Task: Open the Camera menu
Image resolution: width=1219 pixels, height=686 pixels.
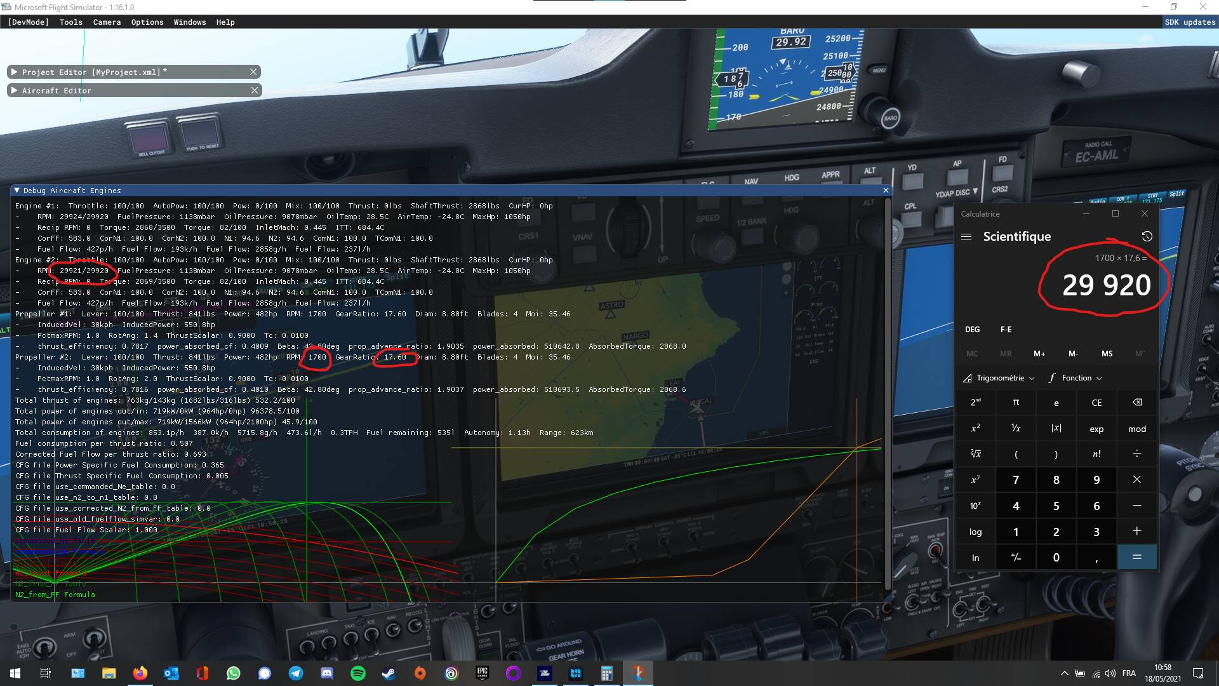Action: click(x=107, y=22)
